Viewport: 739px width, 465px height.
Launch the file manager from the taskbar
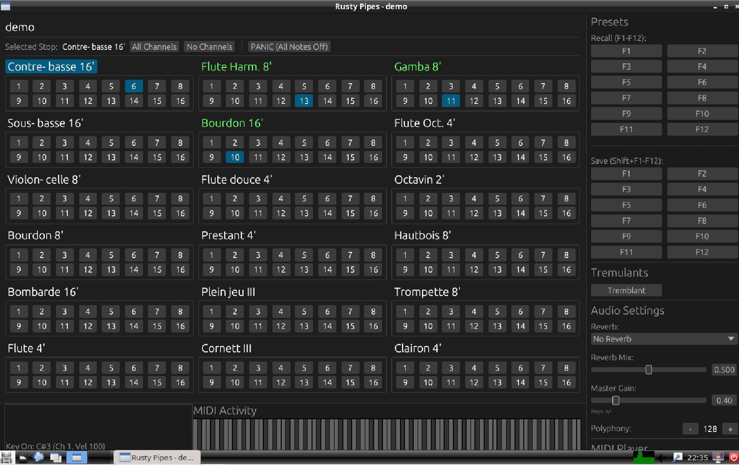click(x=23, y=458)
